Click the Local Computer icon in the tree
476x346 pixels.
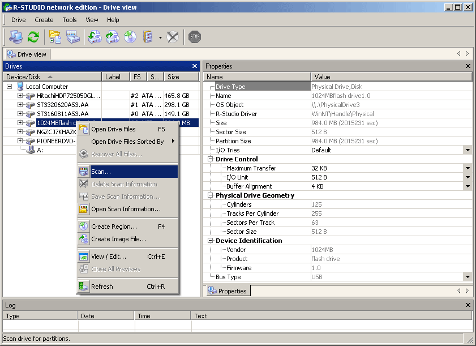pyautogui.click(x=20, y=87)
